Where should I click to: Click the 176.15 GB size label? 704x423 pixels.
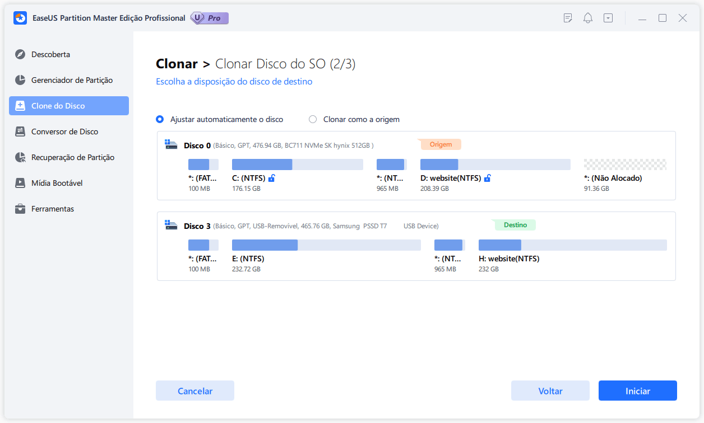click(246, 189)
